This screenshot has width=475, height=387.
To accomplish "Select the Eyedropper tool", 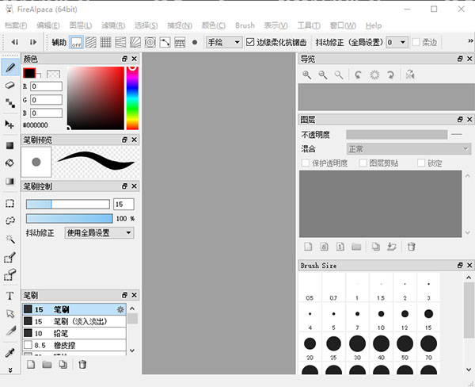I will 9,352.
